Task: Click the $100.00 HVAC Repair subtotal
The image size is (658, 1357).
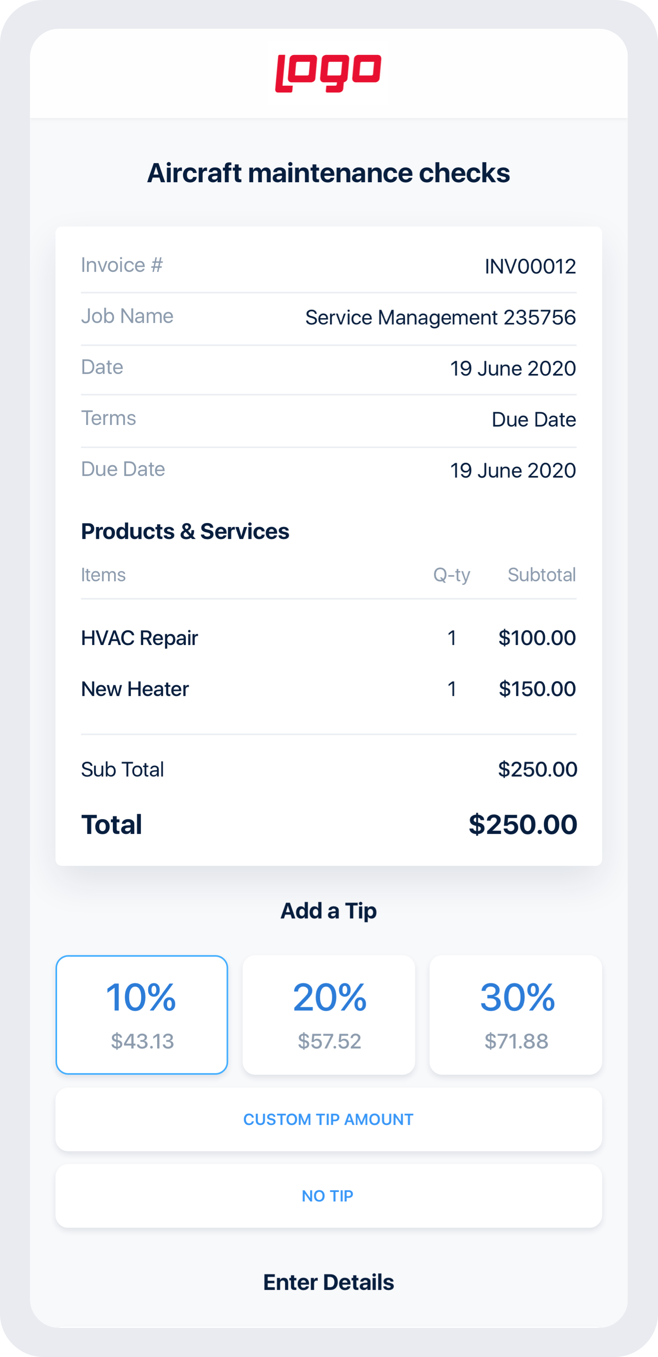Action: click(537, 638)
